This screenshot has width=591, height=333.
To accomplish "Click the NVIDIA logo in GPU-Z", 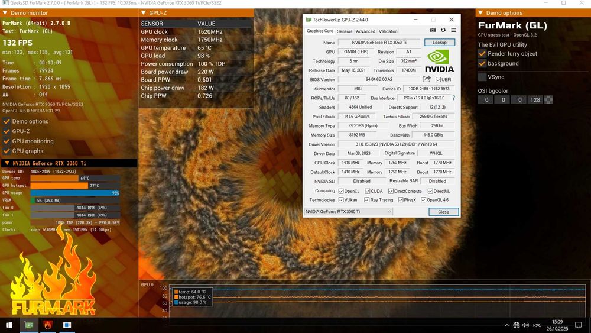I will 439,61.
